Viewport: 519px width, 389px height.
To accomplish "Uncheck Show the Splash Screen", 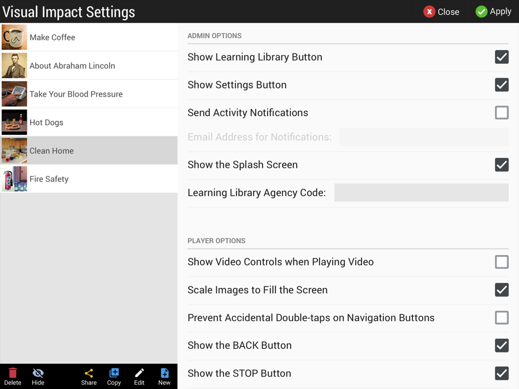I will (502, 164).
